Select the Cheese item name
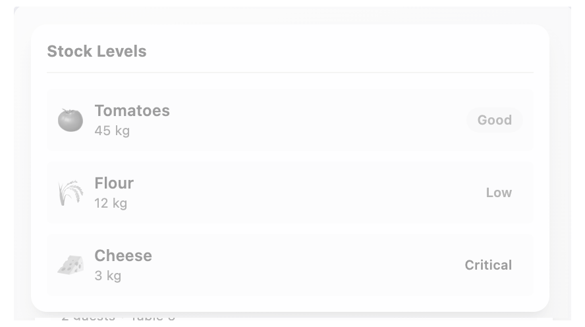Image resolution: width=585 pixels, height=327 pixels. (x=123, y=256)
